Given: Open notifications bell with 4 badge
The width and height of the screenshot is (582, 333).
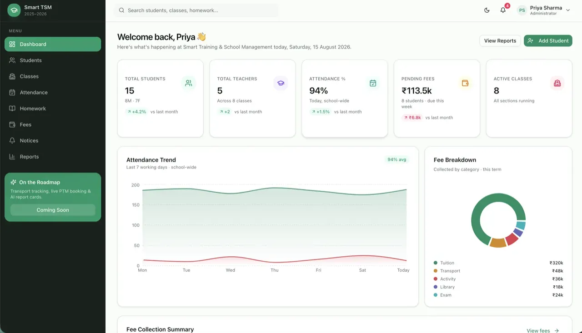Looking at the screenshot, I should point(503,10).
